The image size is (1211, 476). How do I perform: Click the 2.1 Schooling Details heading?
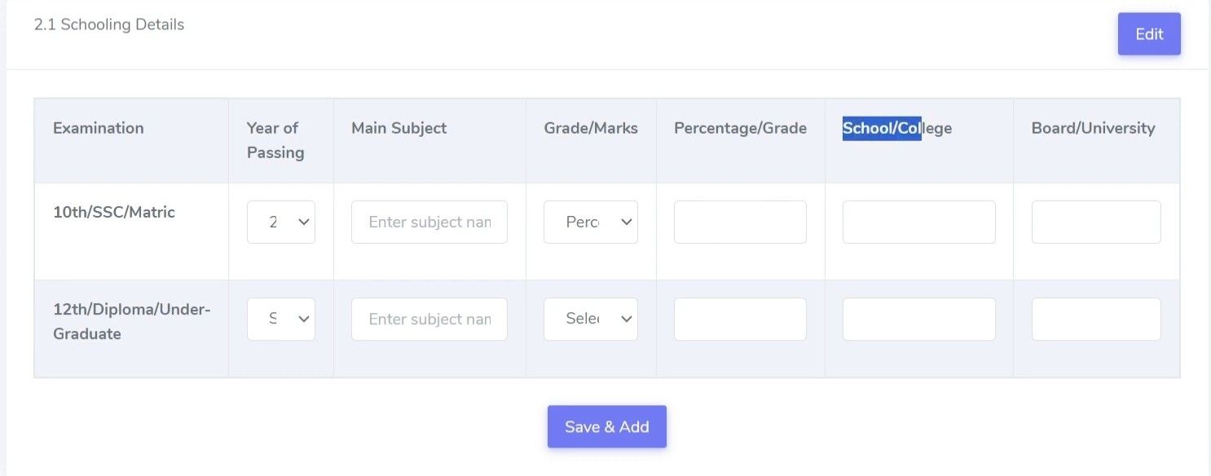(x=109, y=24)
